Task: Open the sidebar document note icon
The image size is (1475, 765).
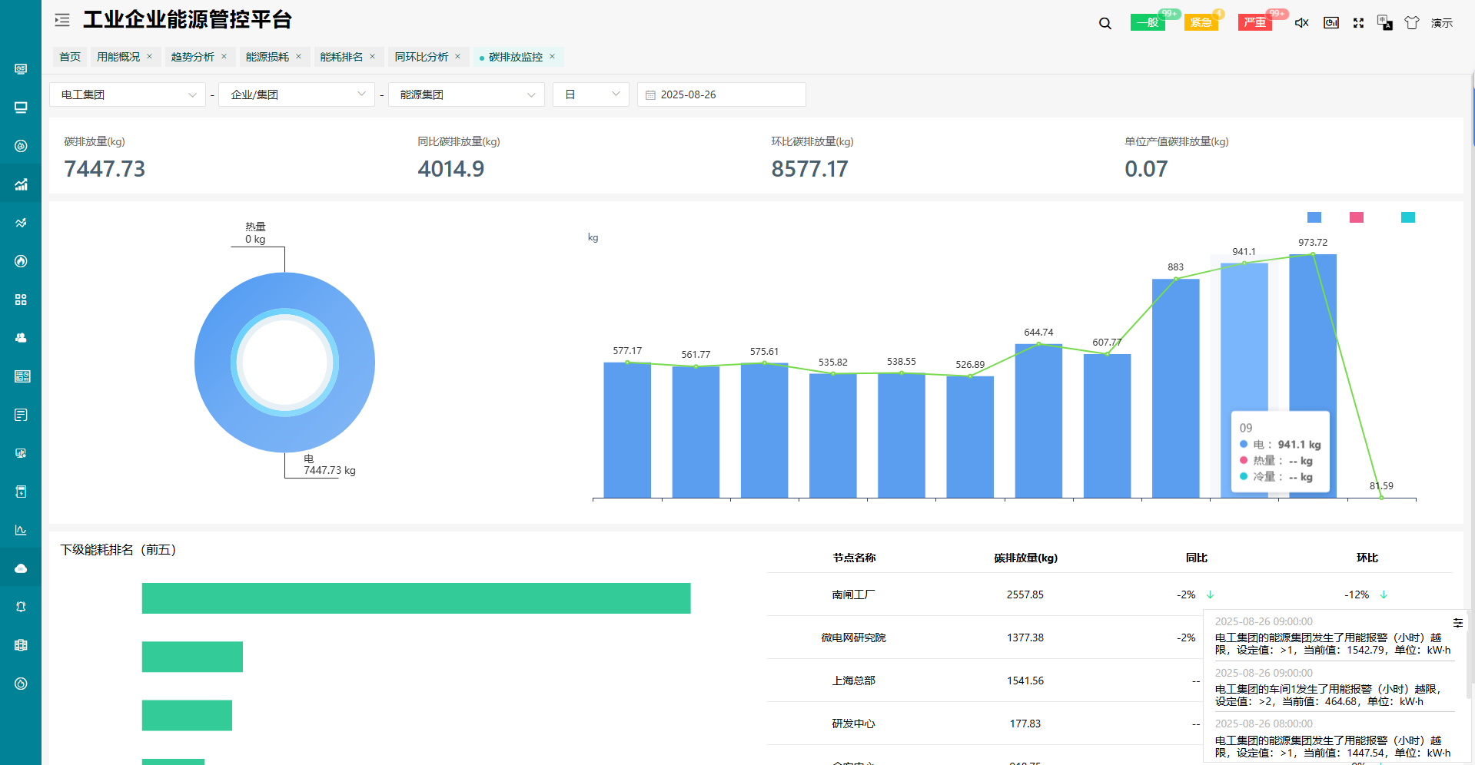Action: click(21, 415)
